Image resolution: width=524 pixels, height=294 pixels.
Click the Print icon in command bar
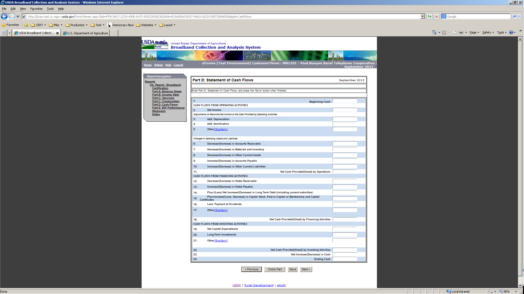point(461,33)
